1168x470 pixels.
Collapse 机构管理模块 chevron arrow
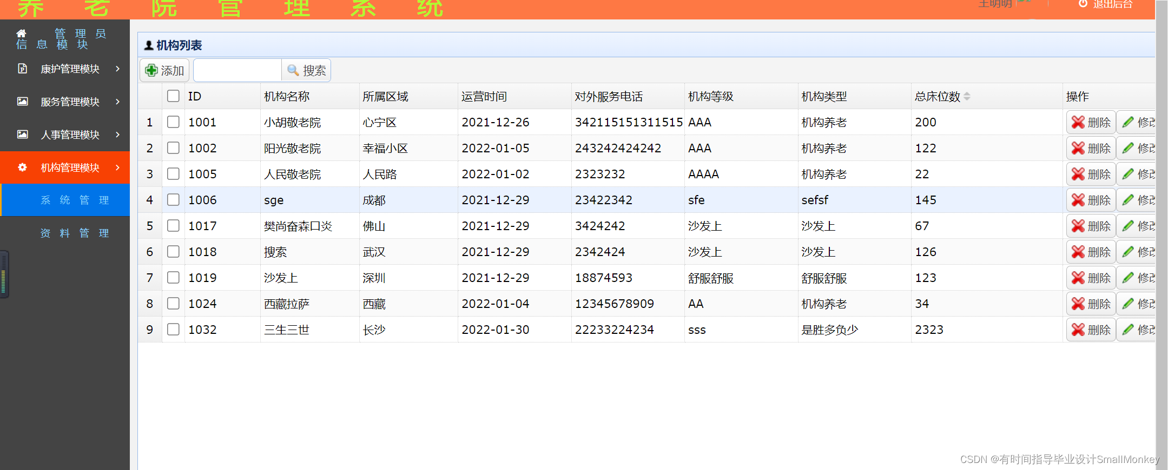tap(117, 167)
